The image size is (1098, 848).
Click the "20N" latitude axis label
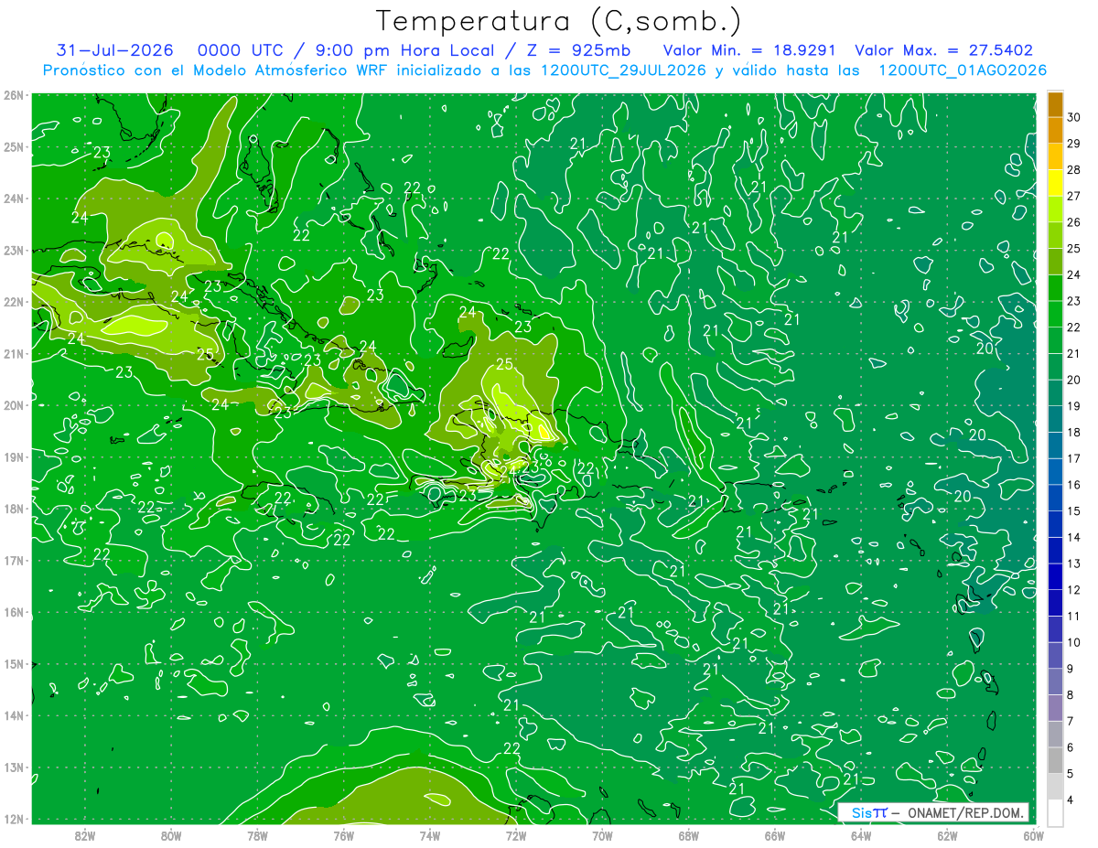coord(13,405)
